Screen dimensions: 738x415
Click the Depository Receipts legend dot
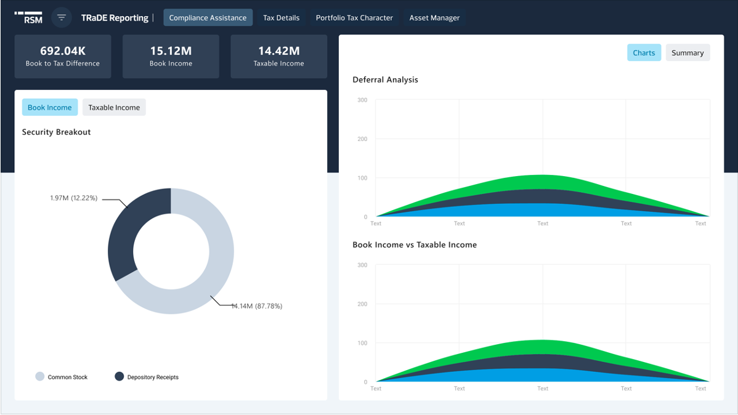(120, 376)
